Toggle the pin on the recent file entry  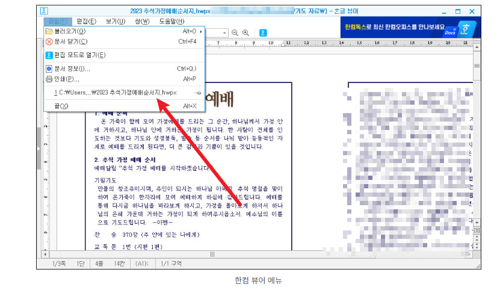(198, 93)
